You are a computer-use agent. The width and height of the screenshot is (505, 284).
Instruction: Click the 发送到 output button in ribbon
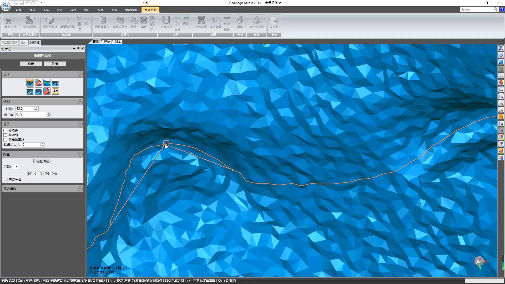274,22
